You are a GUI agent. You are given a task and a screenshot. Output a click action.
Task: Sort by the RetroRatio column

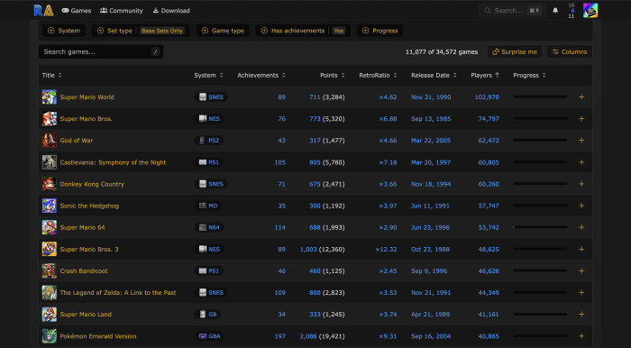pyautogui.click(x=378, y=75)
